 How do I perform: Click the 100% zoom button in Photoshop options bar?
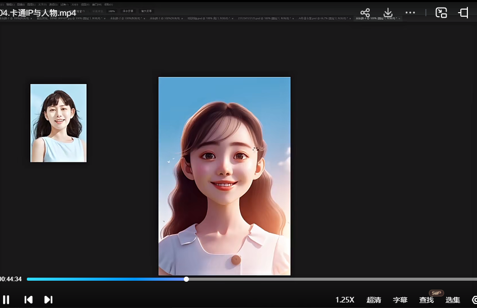point(111,11)
